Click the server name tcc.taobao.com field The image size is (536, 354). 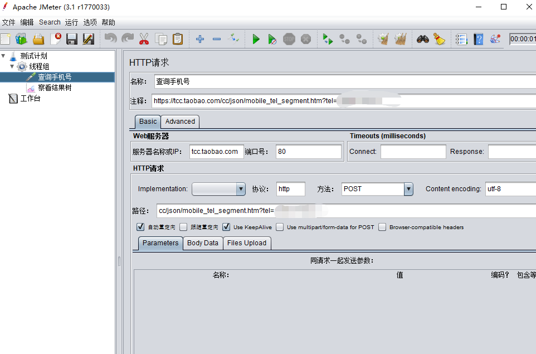click(216, 152)
